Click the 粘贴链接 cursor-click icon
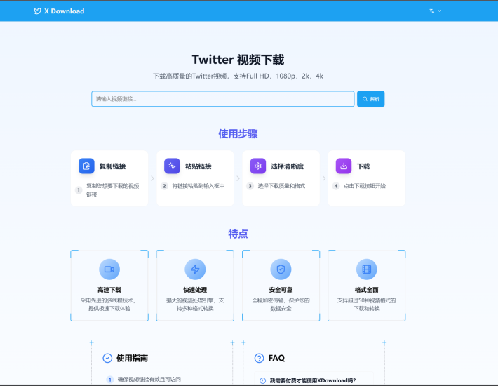Viewport: 498px width, 386px height. pos(172,166)
